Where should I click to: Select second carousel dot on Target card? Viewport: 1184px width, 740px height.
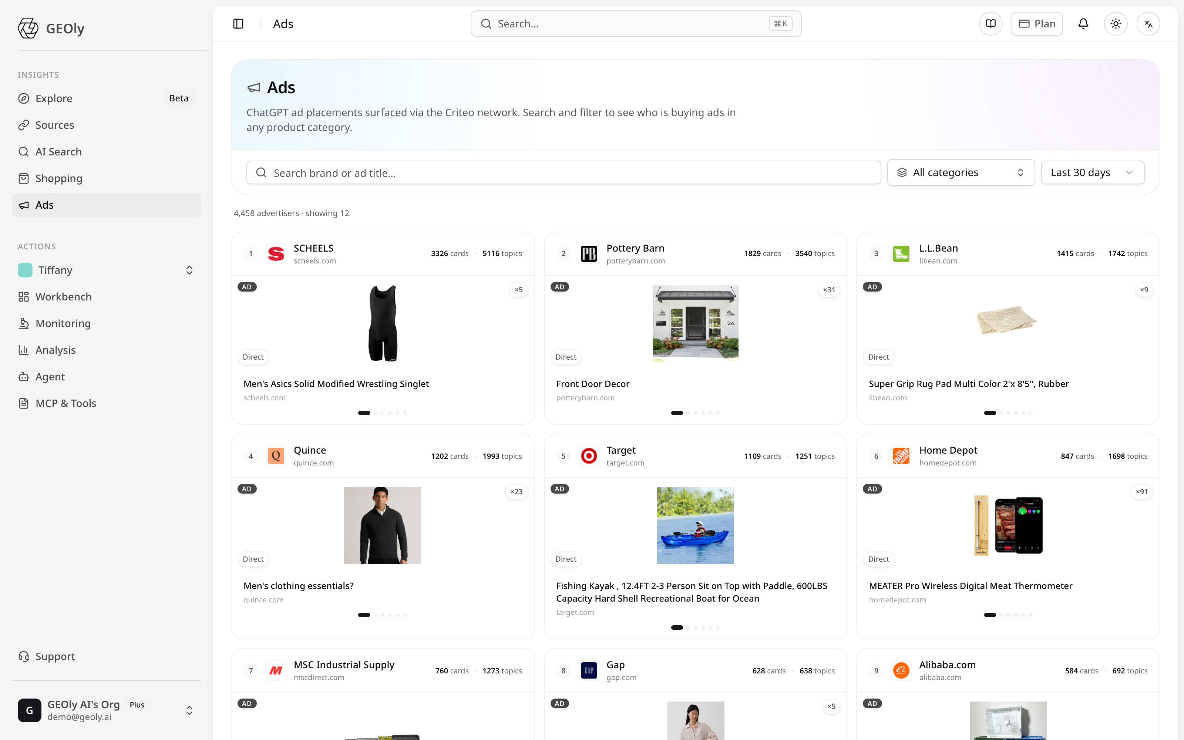tap(688, 628)
